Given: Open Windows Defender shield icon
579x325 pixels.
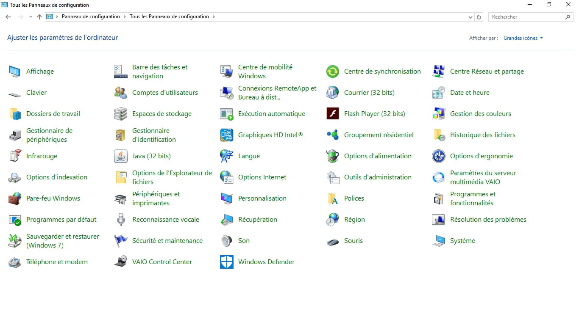Looking at the screenshot, I should point(227,262).
